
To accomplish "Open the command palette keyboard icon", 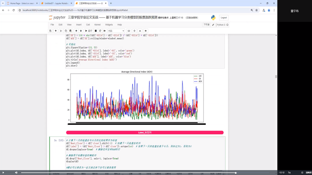I will [x=129, y=31].
